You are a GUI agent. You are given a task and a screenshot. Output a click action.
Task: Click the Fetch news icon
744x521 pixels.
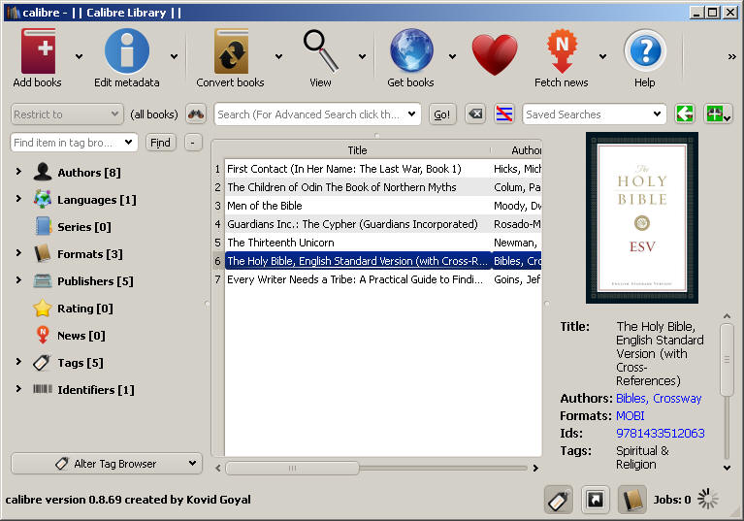[562, 51]
